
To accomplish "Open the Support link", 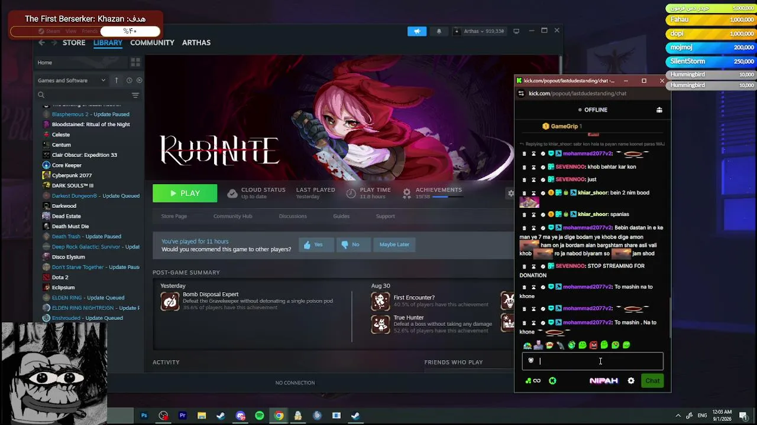I will pos(385,216).
